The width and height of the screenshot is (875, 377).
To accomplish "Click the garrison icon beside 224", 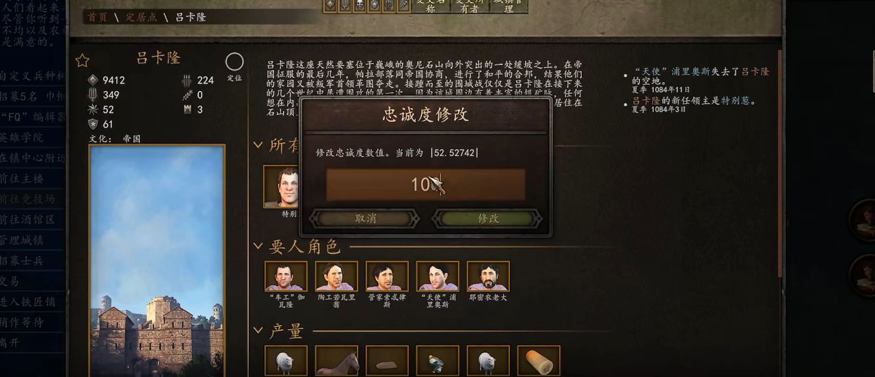I will [187, 80].
